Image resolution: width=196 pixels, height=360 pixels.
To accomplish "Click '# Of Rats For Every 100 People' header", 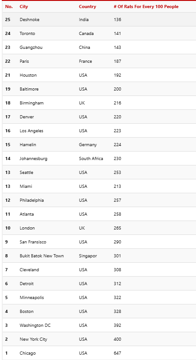I will coord(146,7).
